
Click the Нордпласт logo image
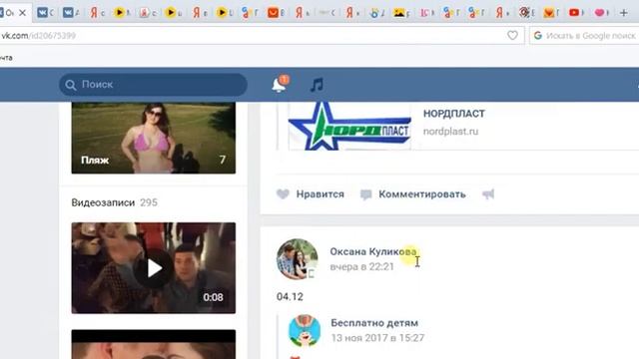(349, 126)
